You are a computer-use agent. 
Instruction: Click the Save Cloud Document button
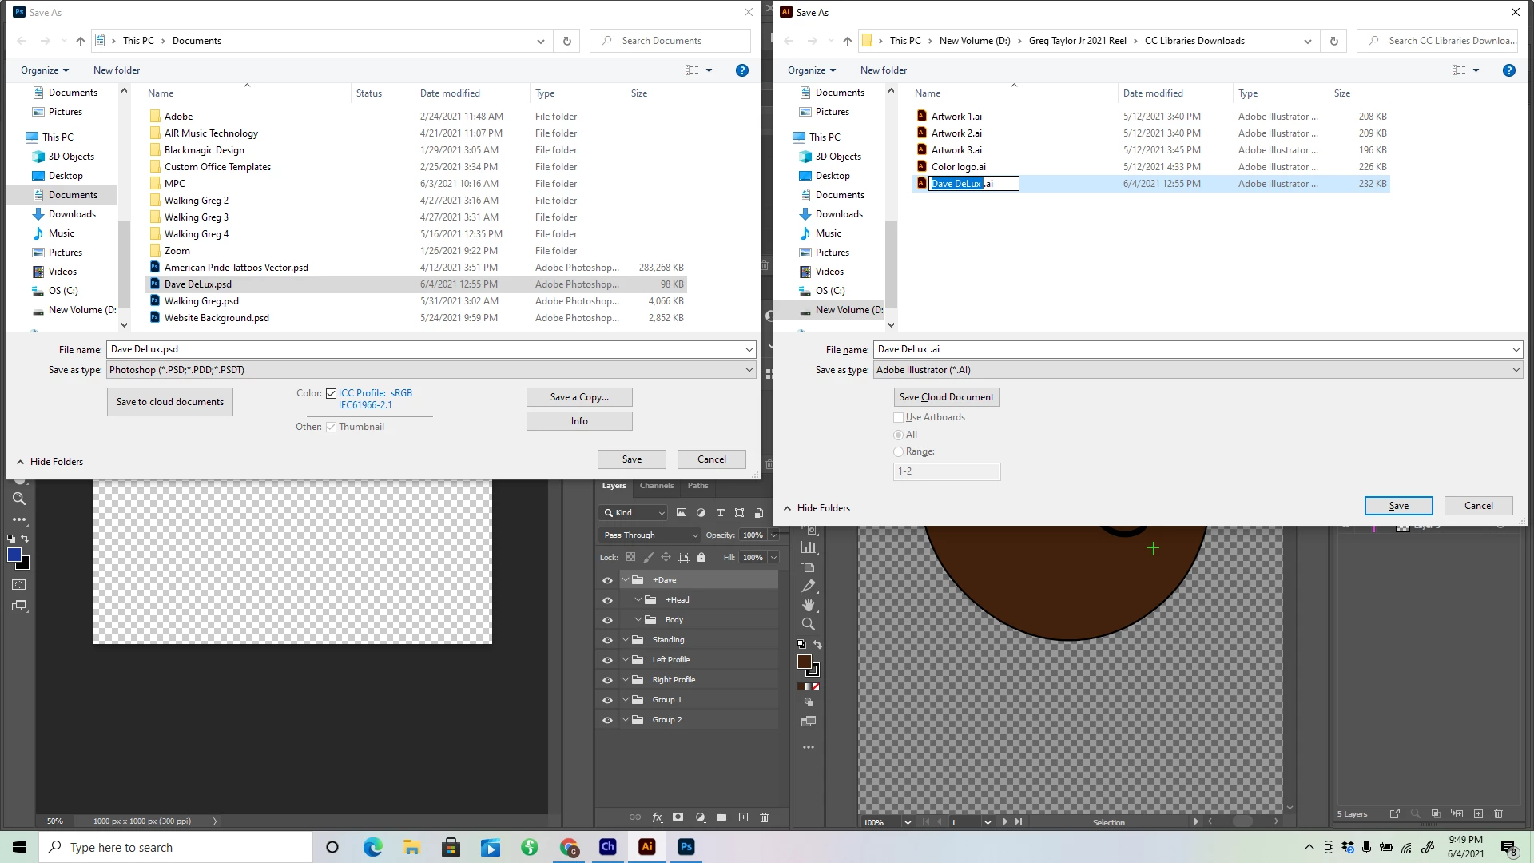[x=946, y=397]
